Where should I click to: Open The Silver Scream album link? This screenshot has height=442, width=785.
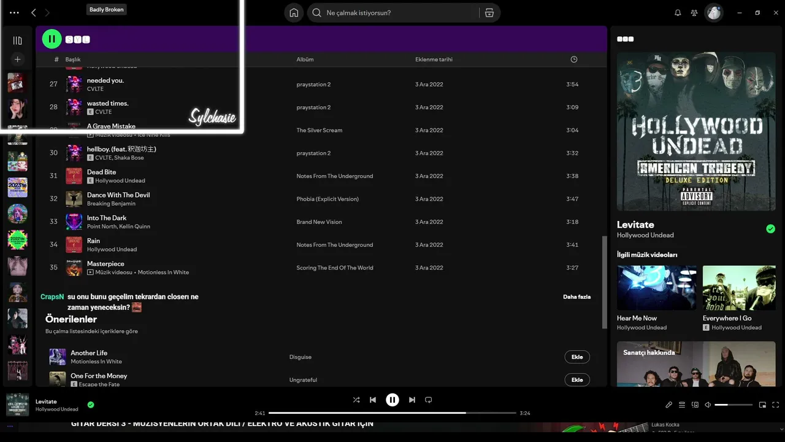pyautogui.click(x=320, y=130)
